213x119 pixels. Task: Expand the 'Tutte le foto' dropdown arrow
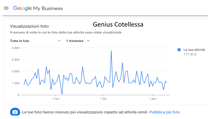[59, 41]
